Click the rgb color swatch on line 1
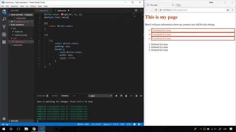Viewport: 236px width, 132px height. (62, 14)
